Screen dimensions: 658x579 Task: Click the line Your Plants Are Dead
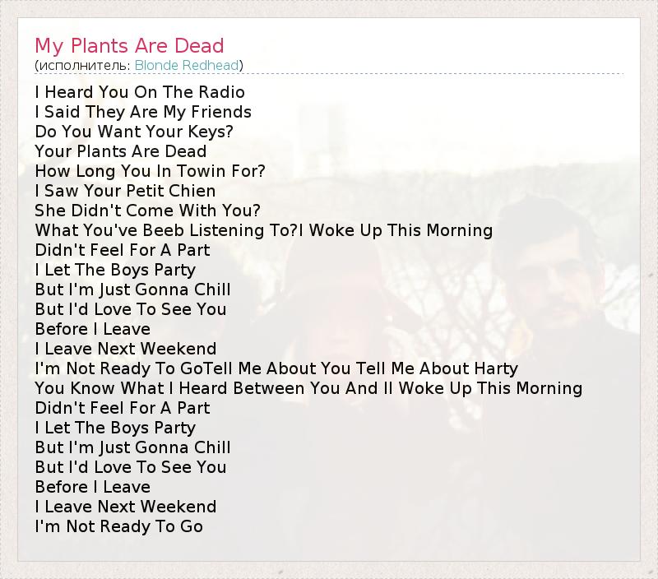121,151
